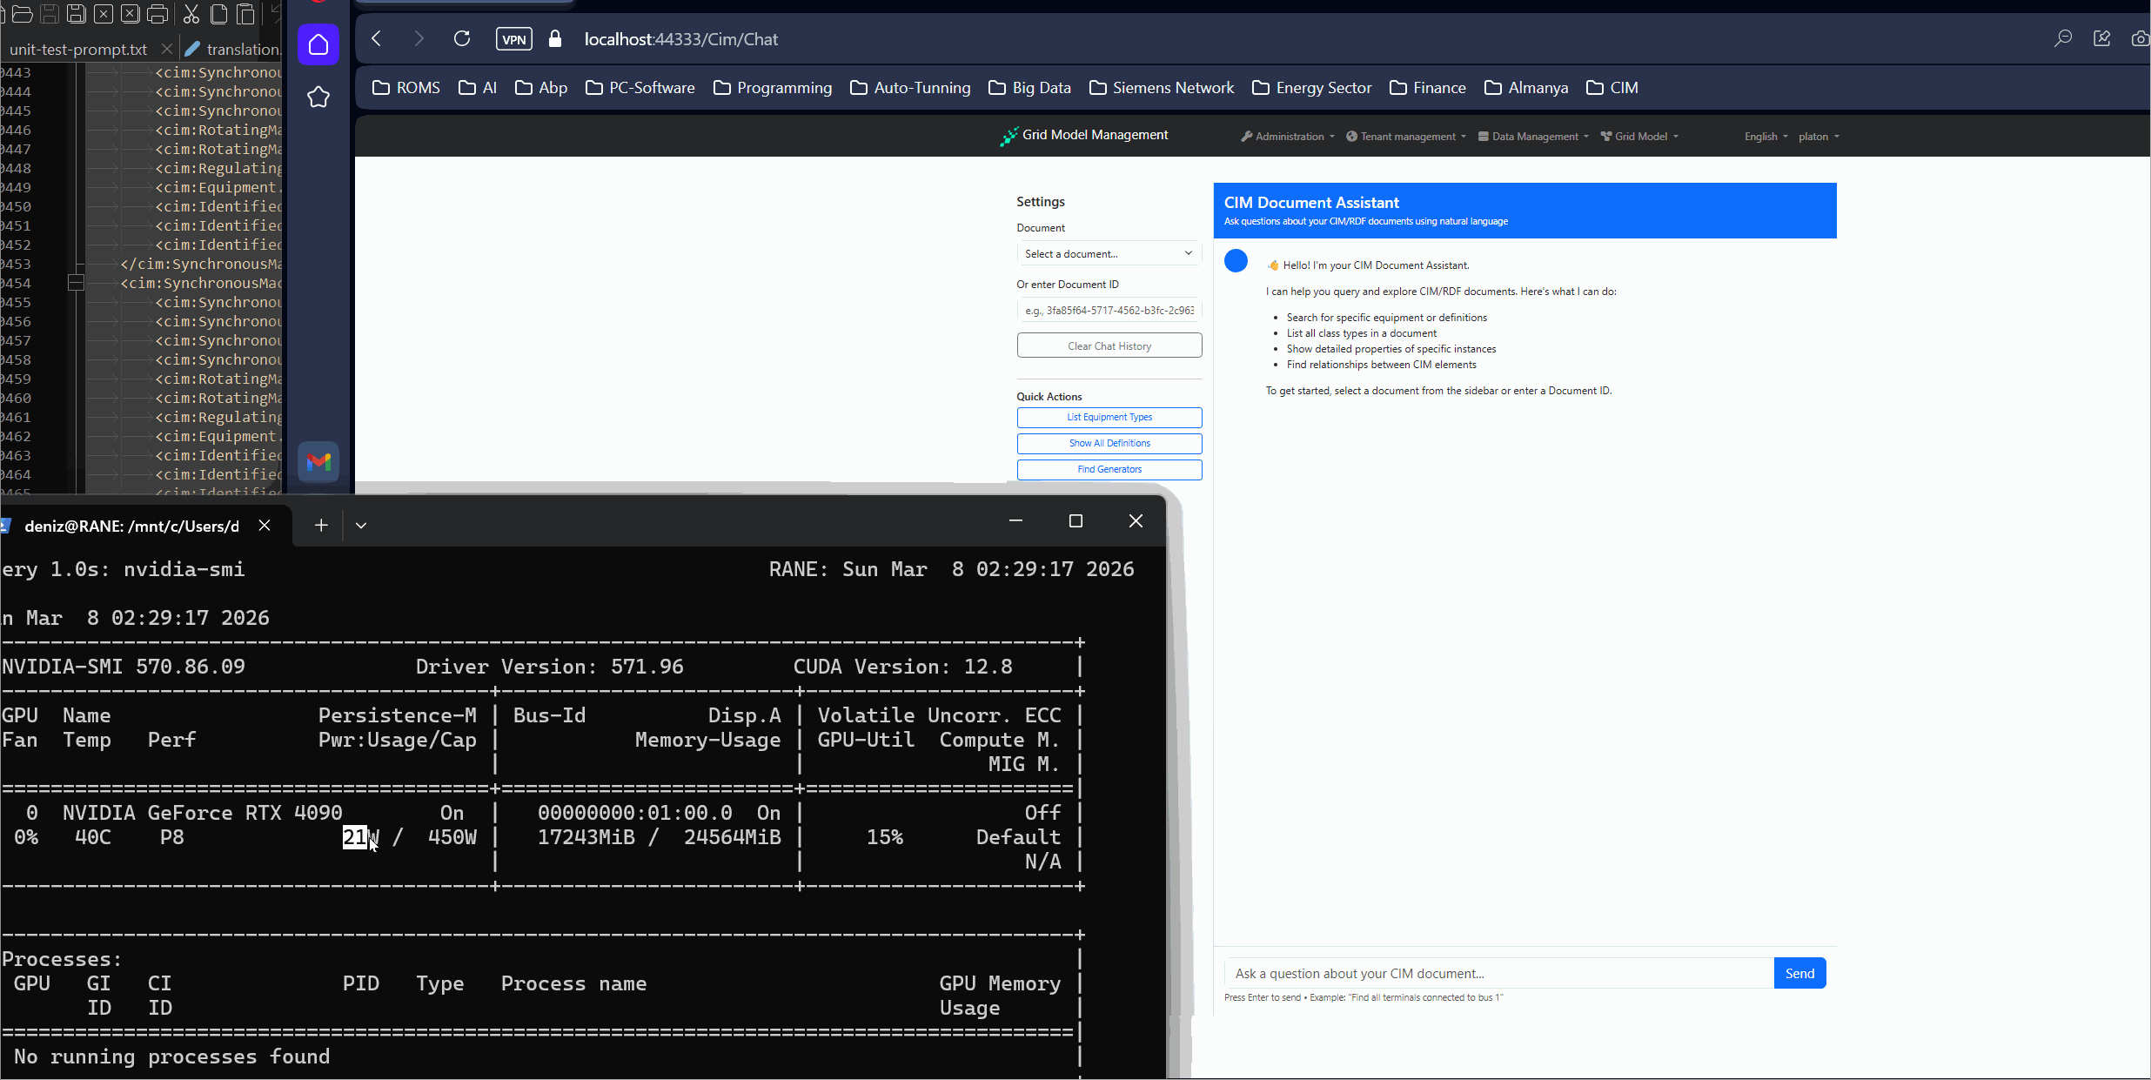Open the terminal tab list chevron
Screen dimensions: 2151x1080
pos(362,525)
